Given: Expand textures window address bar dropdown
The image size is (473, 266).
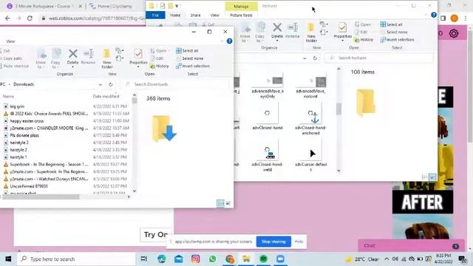Looking at the screenshot, I should [x=304, y=58].
